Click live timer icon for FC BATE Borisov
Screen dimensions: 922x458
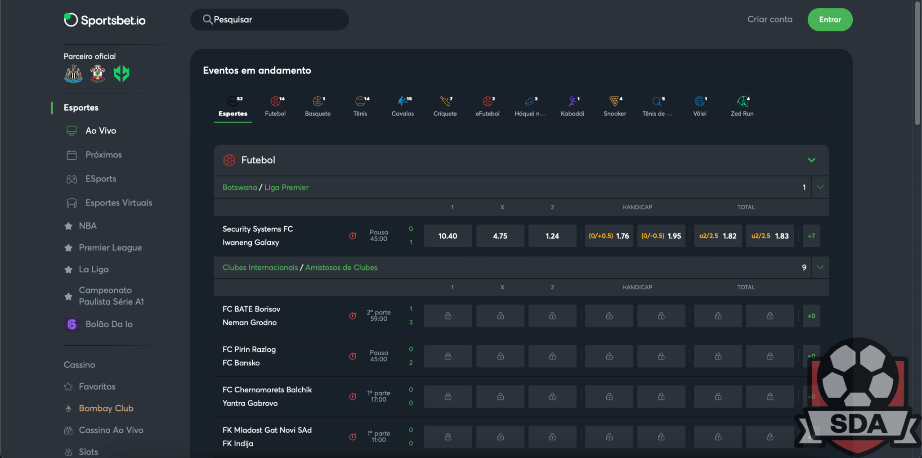[x=353, y=316]
